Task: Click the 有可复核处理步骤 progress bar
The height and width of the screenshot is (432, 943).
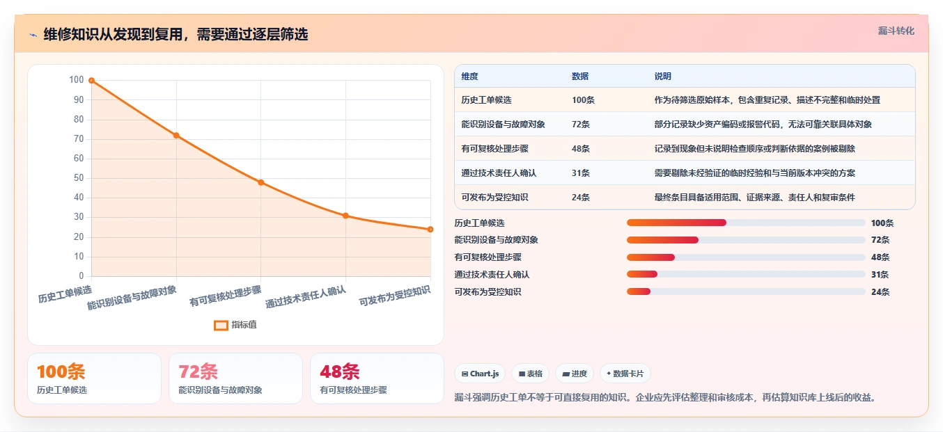Action: click(x=746, y=257)
